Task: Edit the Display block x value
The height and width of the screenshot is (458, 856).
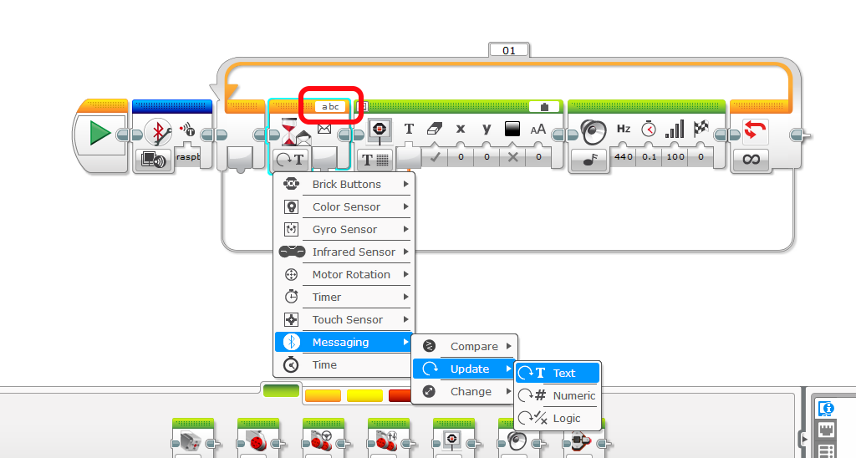Action: 461,156
